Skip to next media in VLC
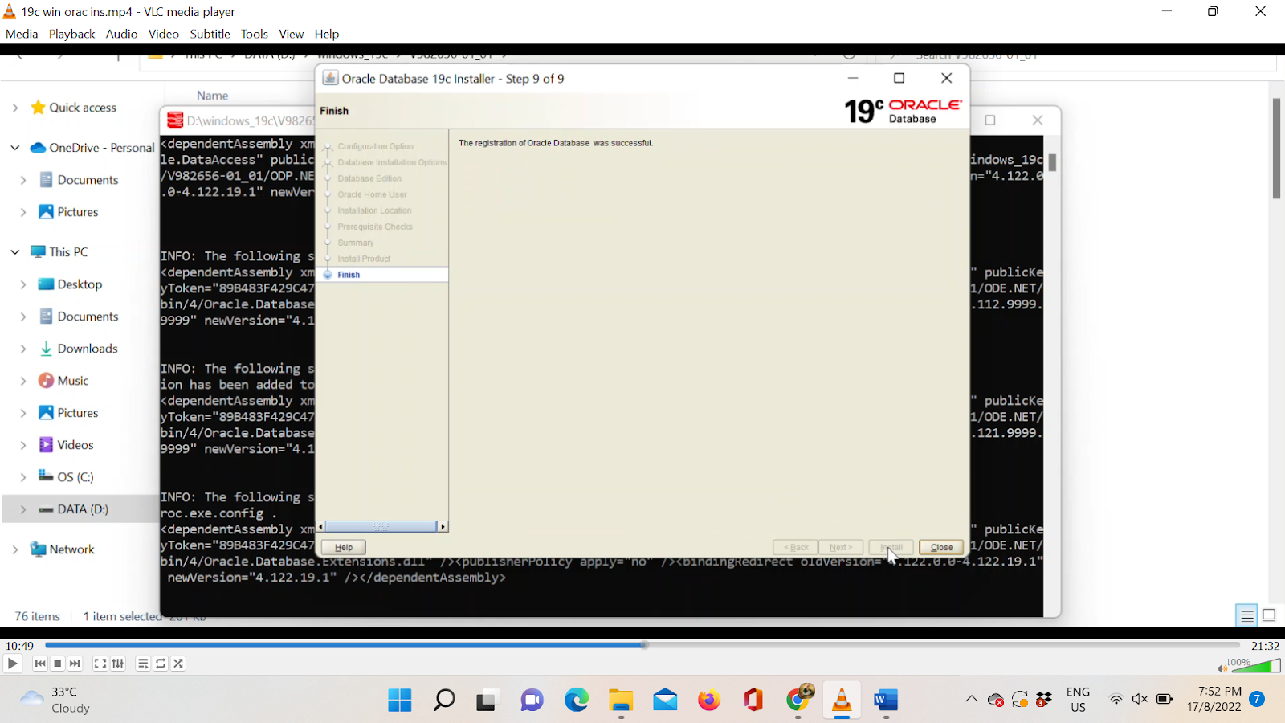 (75, 664)
